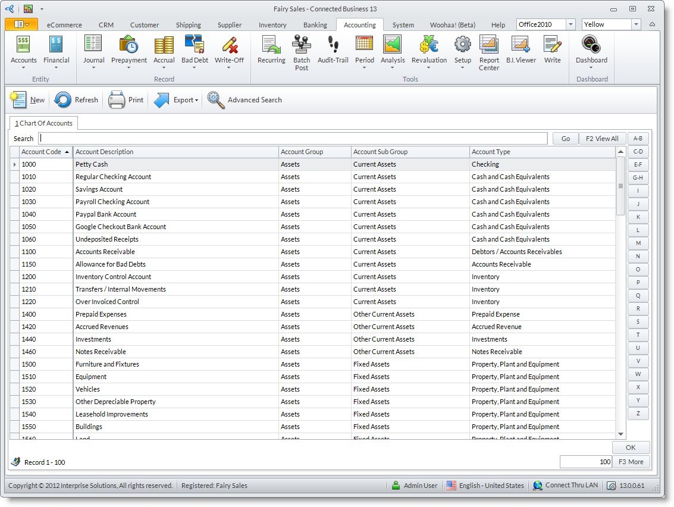
Task: Open the Audit-Trail tool
Action: pyautogui.click(x=333, y=49)
